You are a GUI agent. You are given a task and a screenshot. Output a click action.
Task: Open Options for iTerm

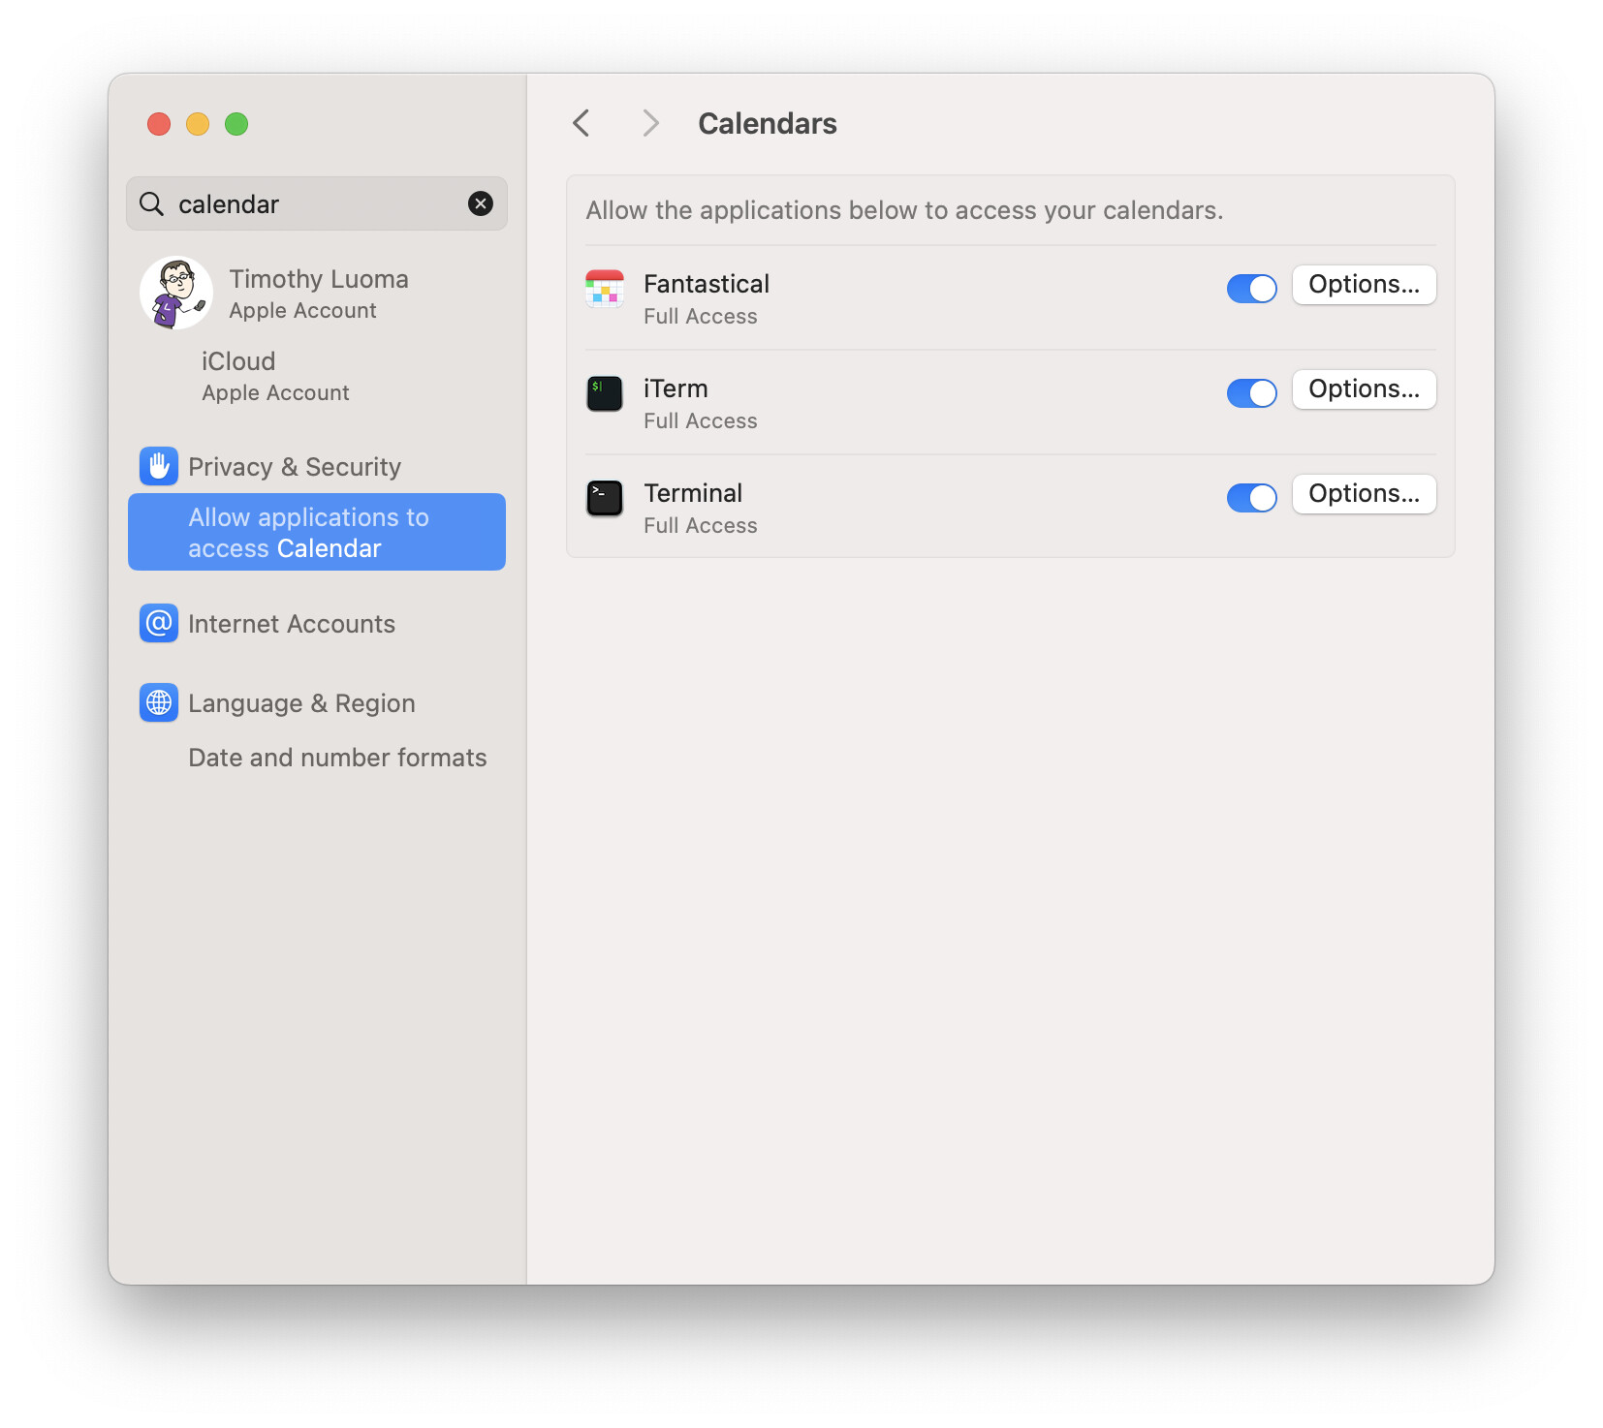[x=1365, y=389]
